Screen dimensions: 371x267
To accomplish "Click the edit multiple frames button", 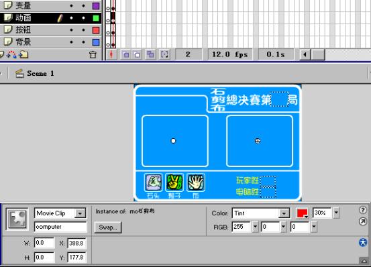I will [150, 54].
